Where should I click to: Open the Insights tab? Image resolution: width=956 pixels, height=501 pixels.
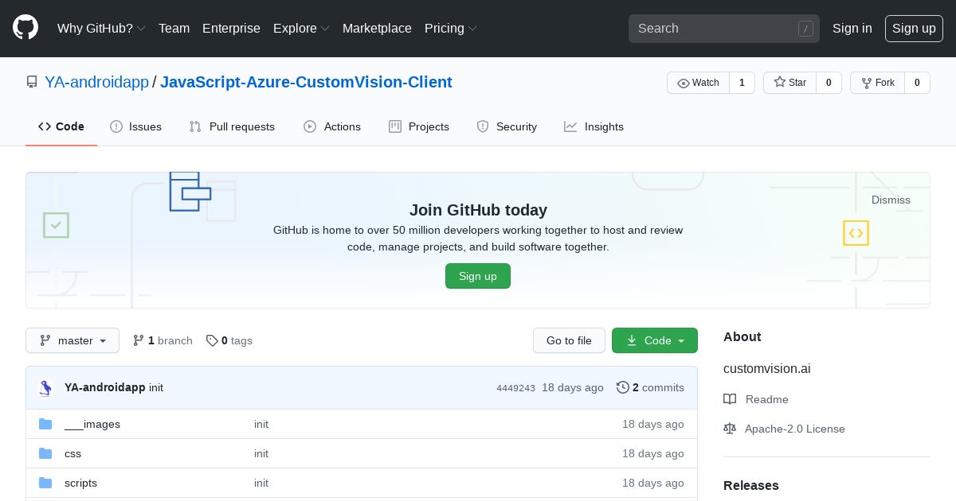[x=594, y=126]
